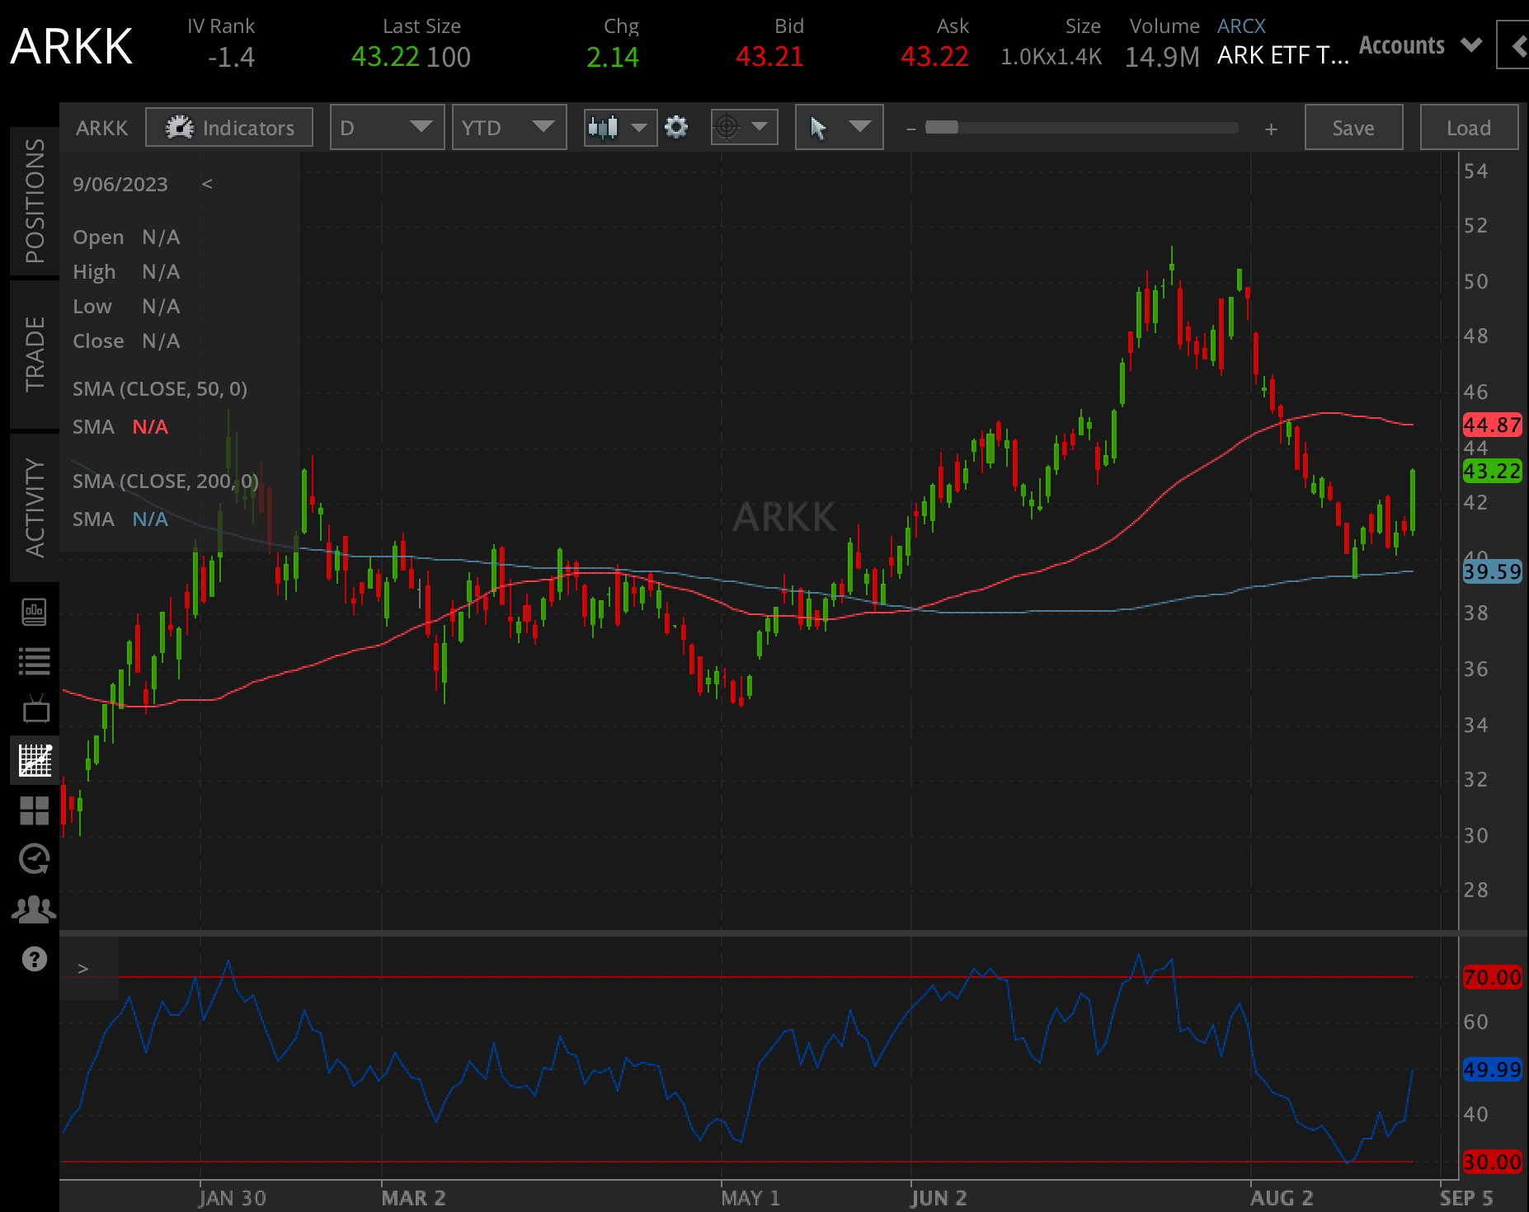This screenshot has width=1529, height=1212.
Task: Click the Ask price 43.22
Action: coord(934,57)
